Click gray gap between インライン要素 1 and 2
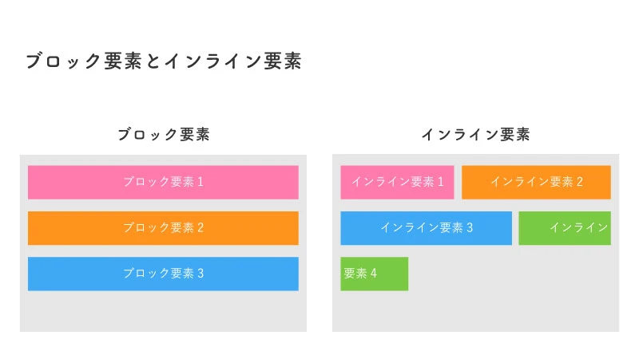Image resolution: width=639 pixels, height=359 pixels. (x=458, y=182)
